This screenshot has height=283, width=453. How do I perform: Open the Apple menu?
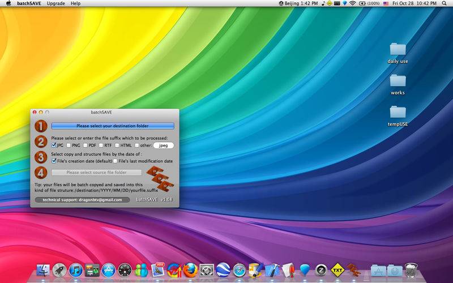point(8,3)
